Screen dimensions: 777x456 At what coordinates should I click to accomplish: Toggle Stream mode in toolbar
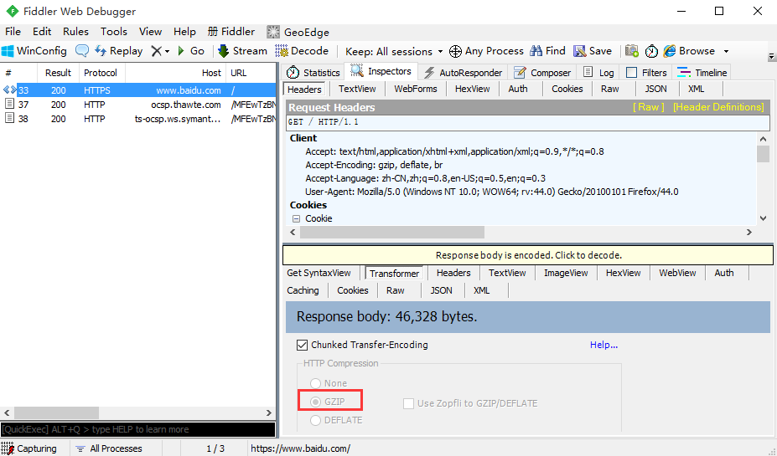pyautogui.click(x=243, y=51)
